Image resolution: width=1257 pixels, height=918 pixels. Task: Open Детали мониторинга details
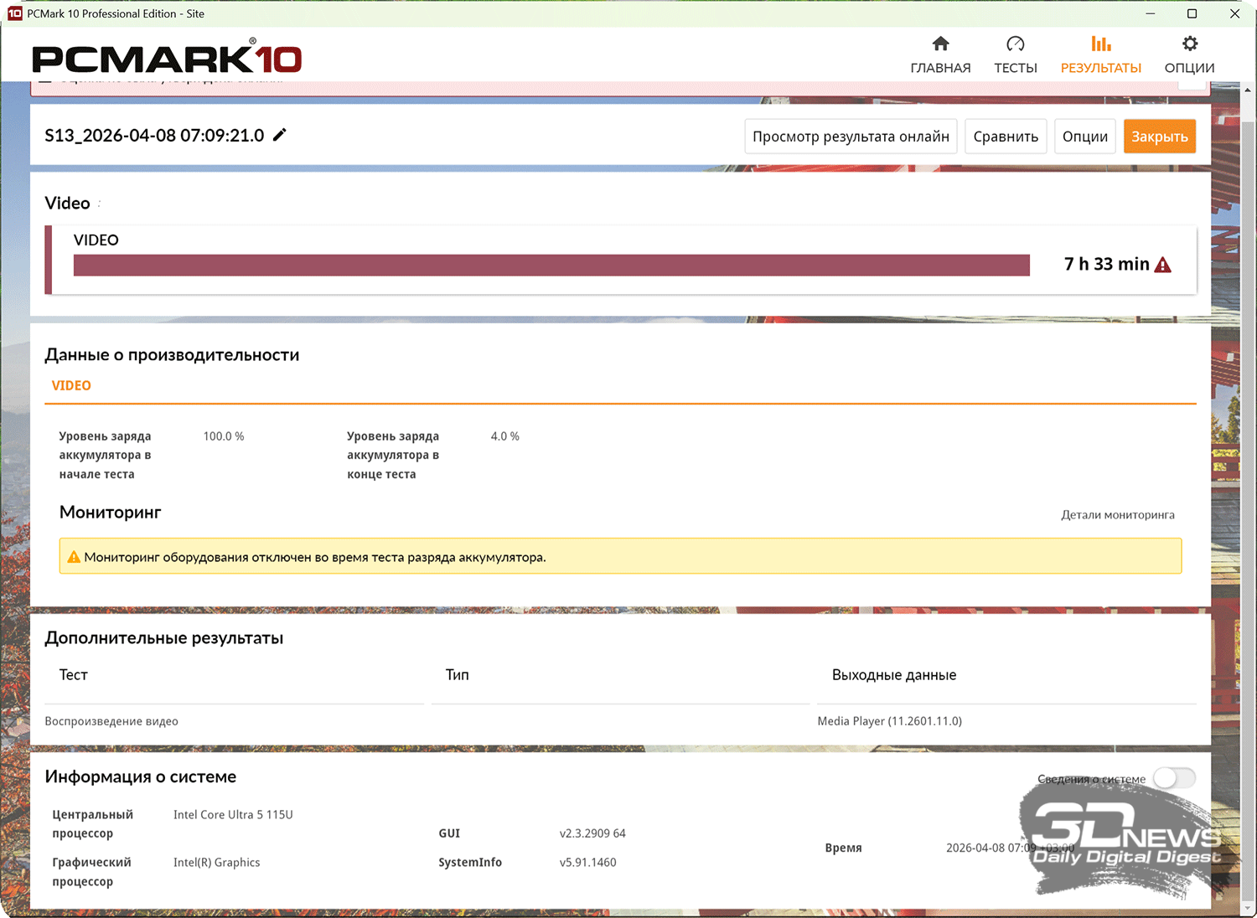(x=1117, y=515)
